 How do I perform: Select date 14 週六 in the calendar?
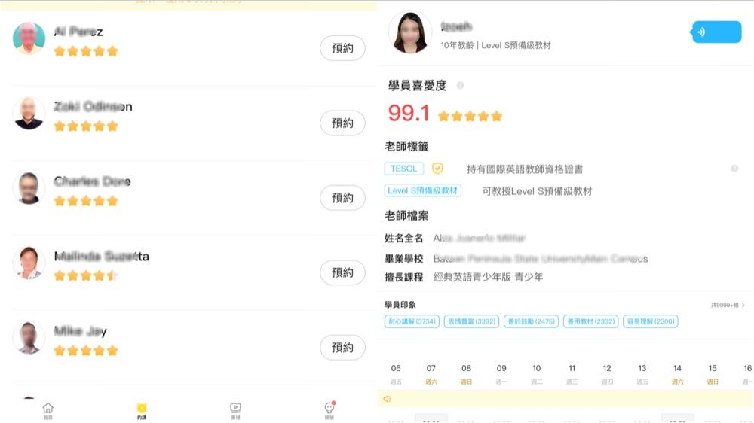pos(677,373)
